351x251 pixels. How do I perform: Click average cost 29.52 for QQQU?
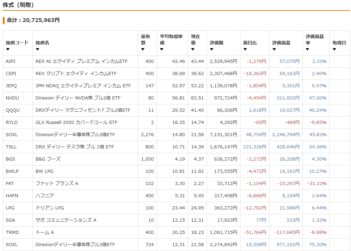point(178,110)
